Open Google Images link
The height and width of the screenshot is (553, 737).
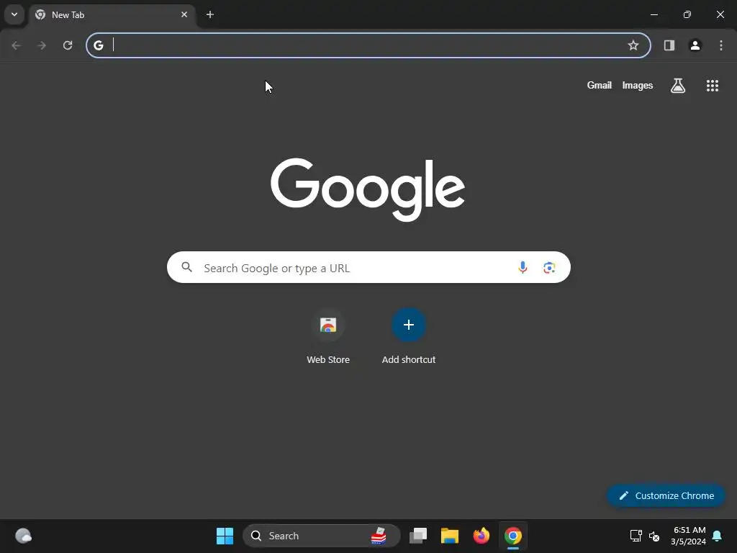pyautogui.click(x=638, y=85)
